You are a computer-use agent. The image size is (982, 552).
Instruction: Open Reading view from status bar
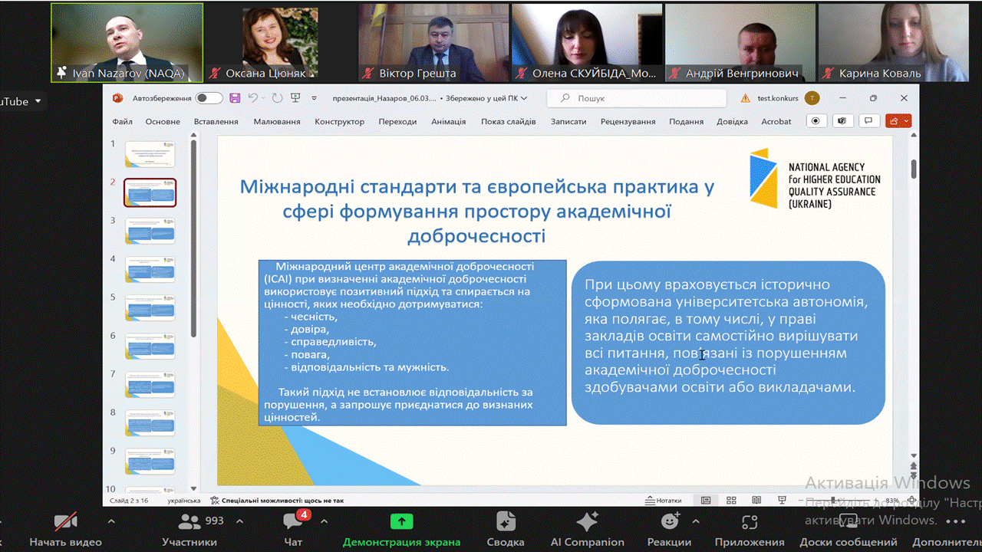tap(756, 501)
